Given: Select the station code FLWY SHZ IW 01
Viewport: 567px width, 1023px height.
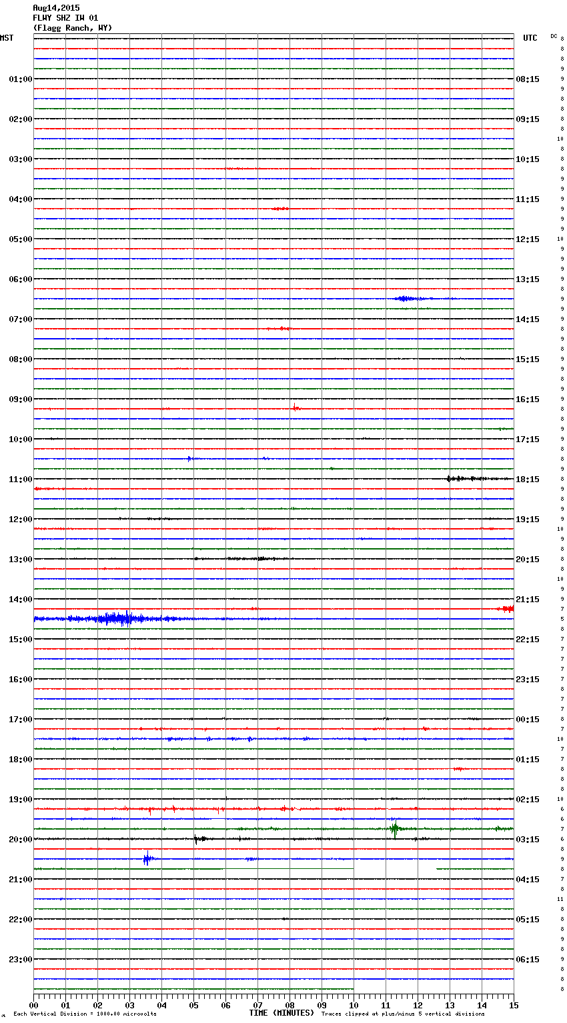Looking at the screenshot, I should (x=65, y=18).
